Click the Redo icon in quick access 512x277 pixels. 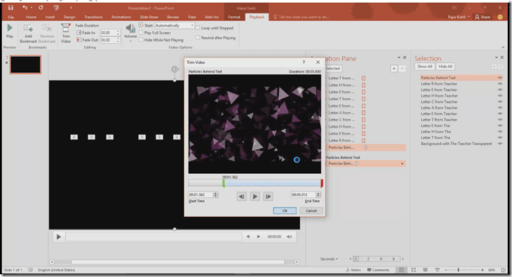(x=41, y=8)
